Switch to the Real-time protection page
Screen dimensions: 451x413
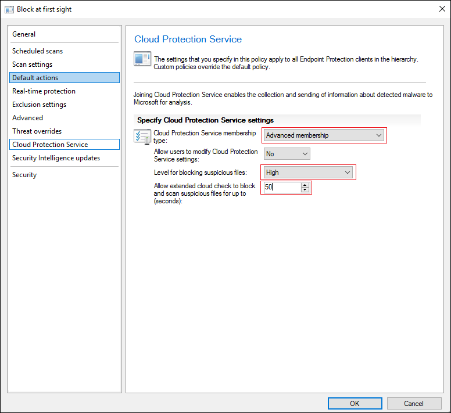44,91
